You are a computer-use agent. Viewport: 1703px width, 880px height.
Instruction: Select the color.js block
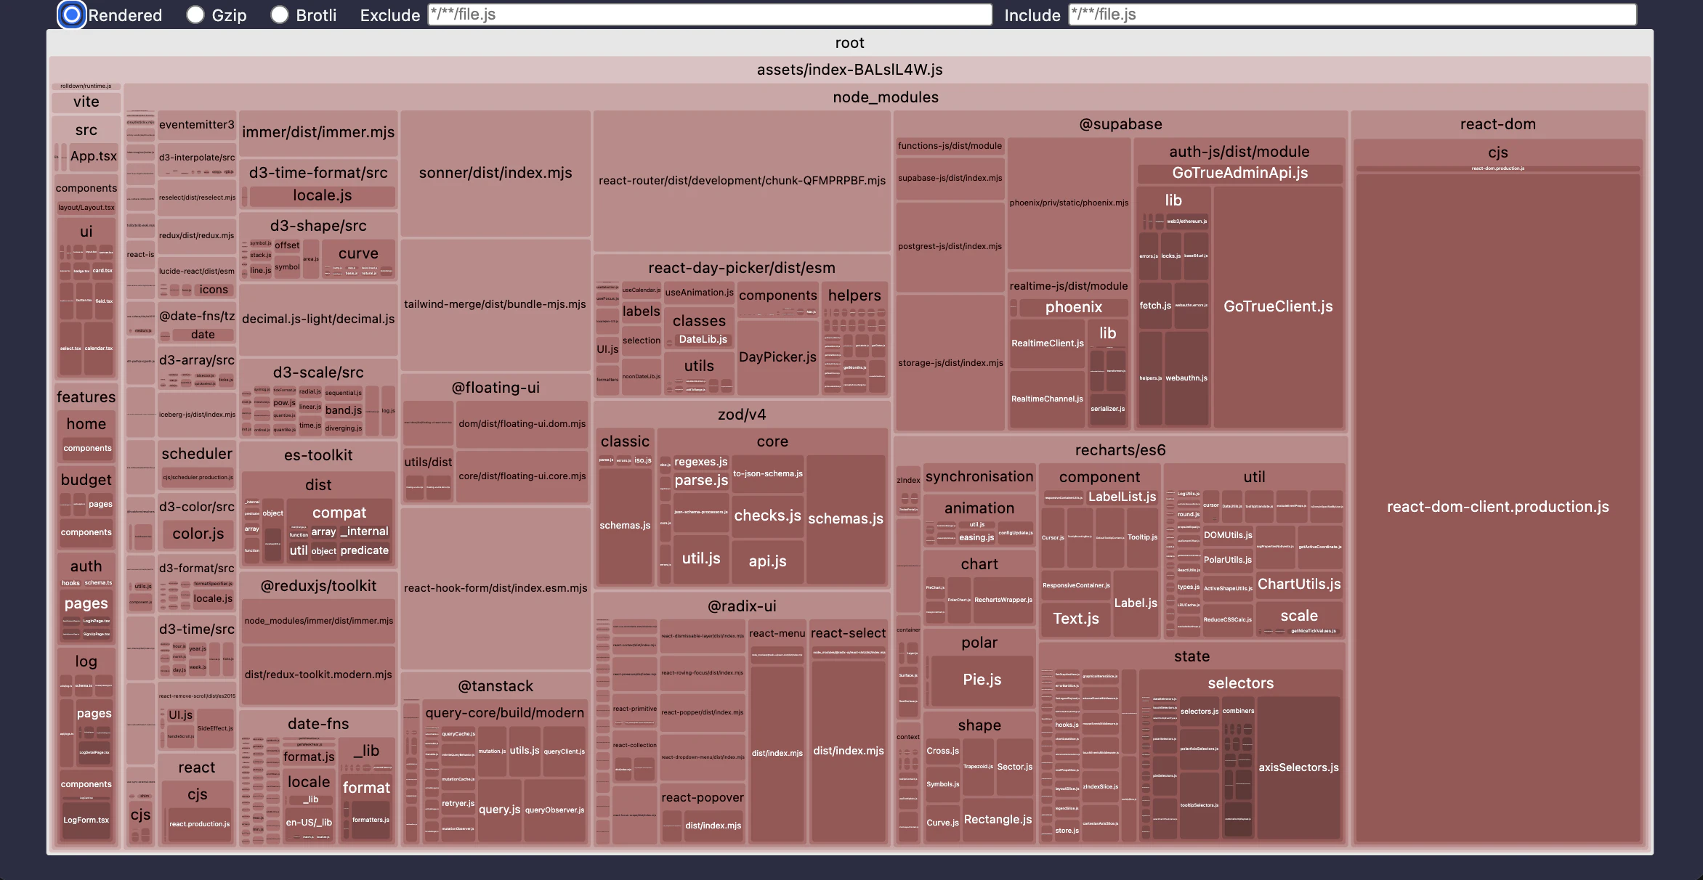198,534
